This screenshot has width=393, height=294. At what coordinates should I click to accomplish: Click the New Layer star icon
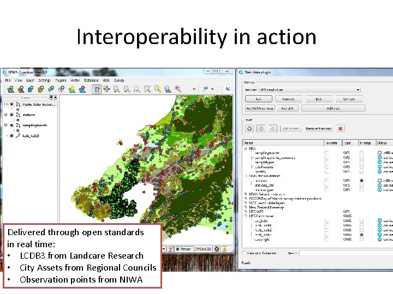tap(72, 89)
